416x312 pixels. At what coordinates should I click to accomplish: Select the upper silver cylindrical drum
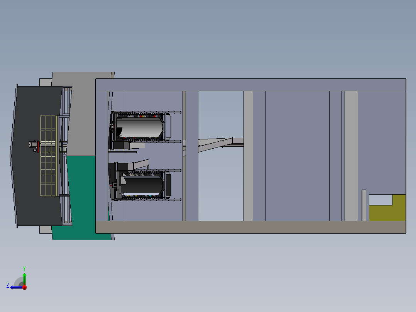coord(140,127)
